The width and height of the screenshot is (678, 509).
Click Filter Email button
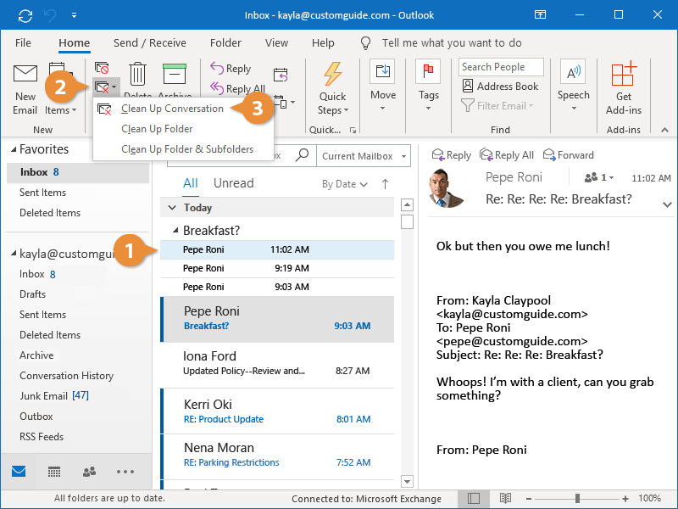tap(497, 105)
